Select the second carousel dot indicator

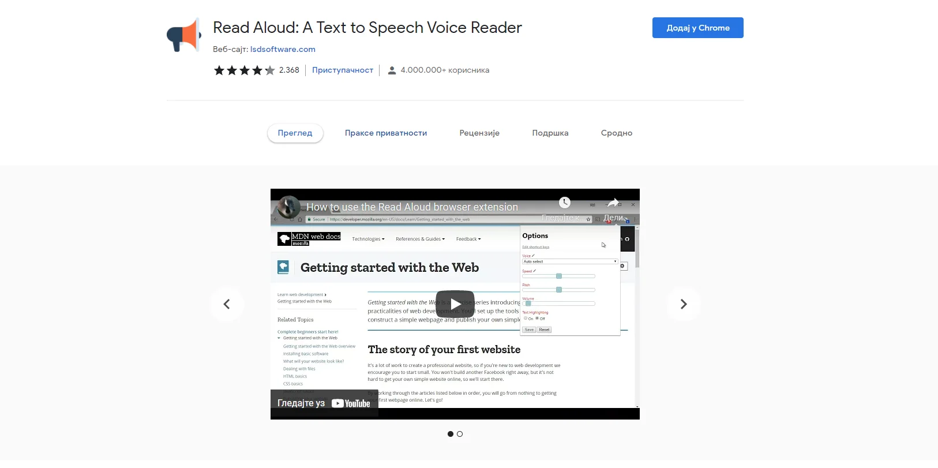[460, 434]
